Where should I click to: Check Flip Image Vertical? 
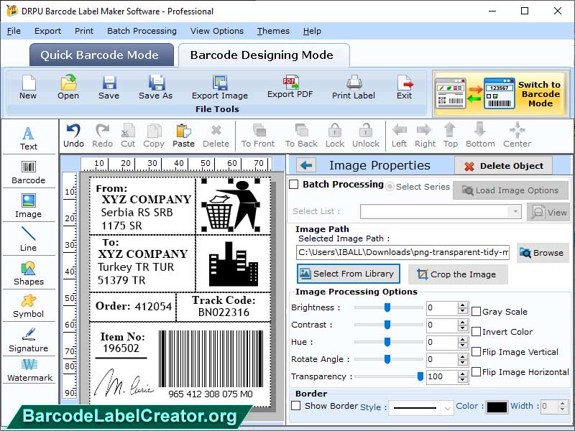click(x=476, y=352)
